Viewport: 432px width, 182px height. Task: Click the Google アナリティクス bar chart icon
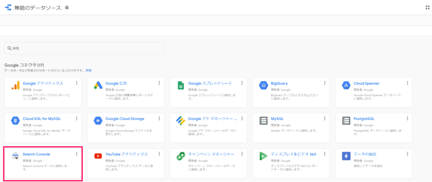(x=15, y=85)
